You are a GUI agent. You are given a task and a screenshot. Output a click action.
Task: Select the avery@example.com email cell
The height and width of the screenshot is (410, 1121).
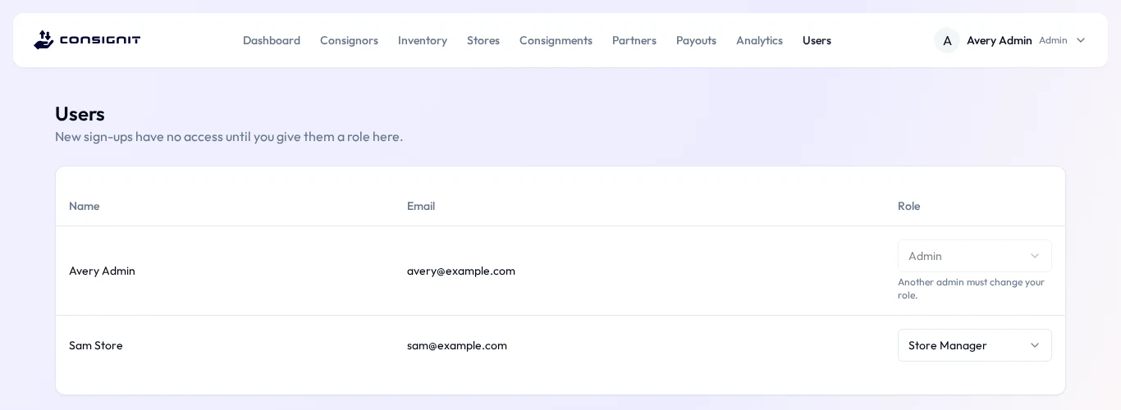coord(461,271)
